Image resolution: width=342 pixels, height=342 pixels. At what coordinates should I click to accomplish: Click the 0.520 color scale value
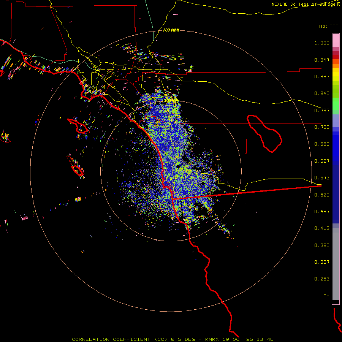322,195
